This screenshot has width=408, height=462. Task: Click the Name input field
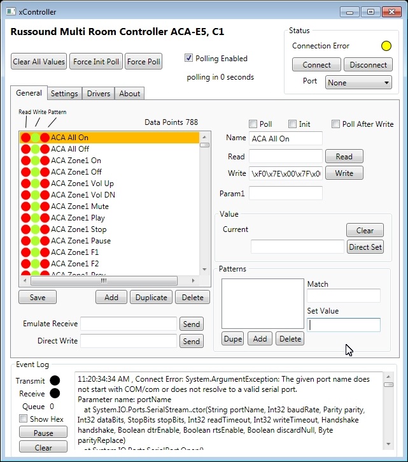pos(286,138)
